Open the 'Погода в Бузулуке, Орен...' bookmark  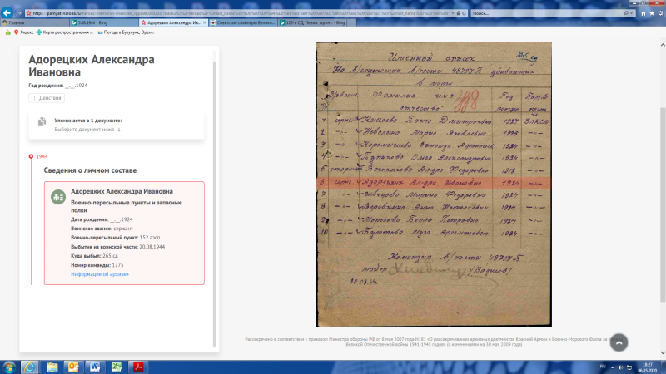(x=126, y=32)
